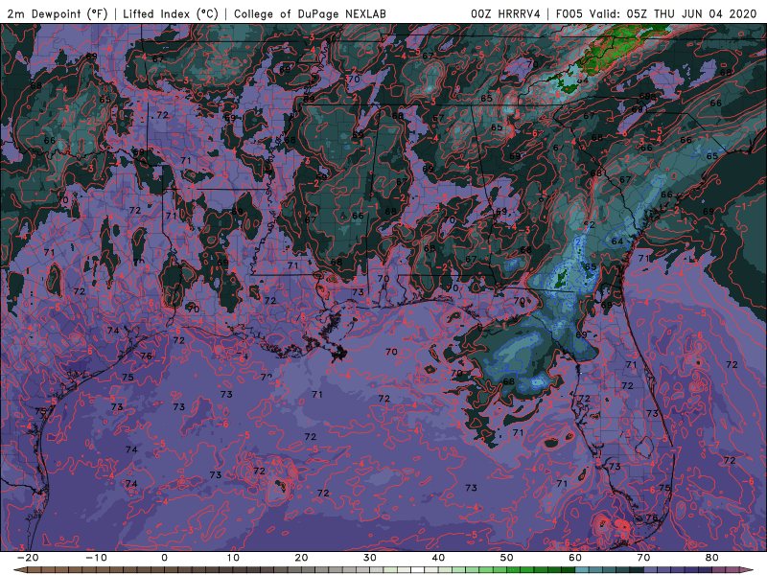
Task: Click the 'F005 Valid: 05Z THU JUN 04 2020' text
Action: click(656, 13)
